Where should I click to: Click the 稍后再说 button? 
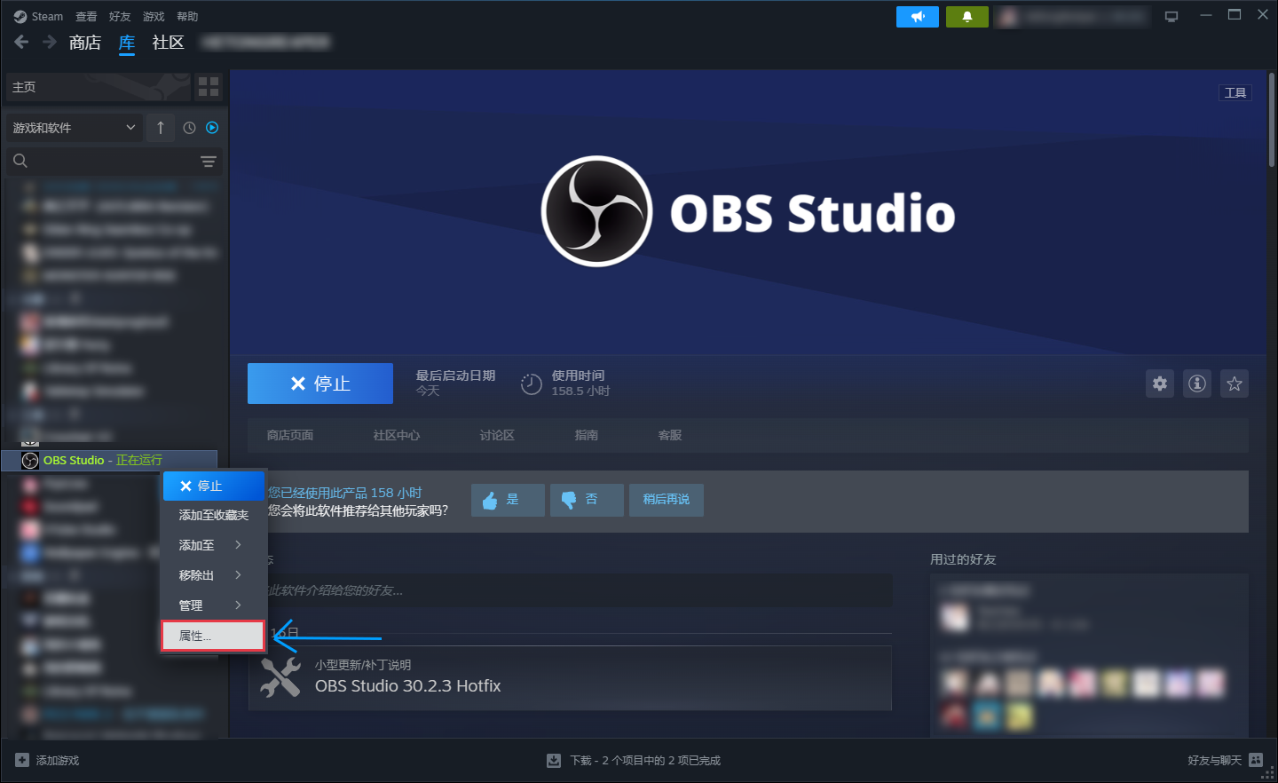point(666,500)
